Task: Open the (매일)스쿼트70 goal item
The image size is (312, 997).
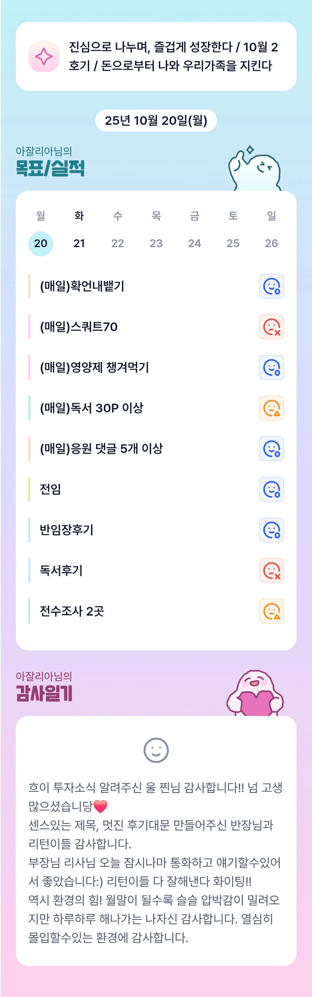Action: 79,327
